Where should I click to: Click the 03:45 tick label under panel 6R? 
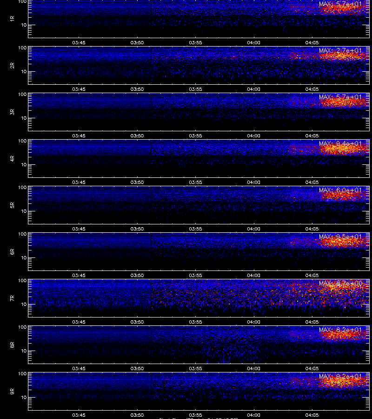(x=79, y=275)
